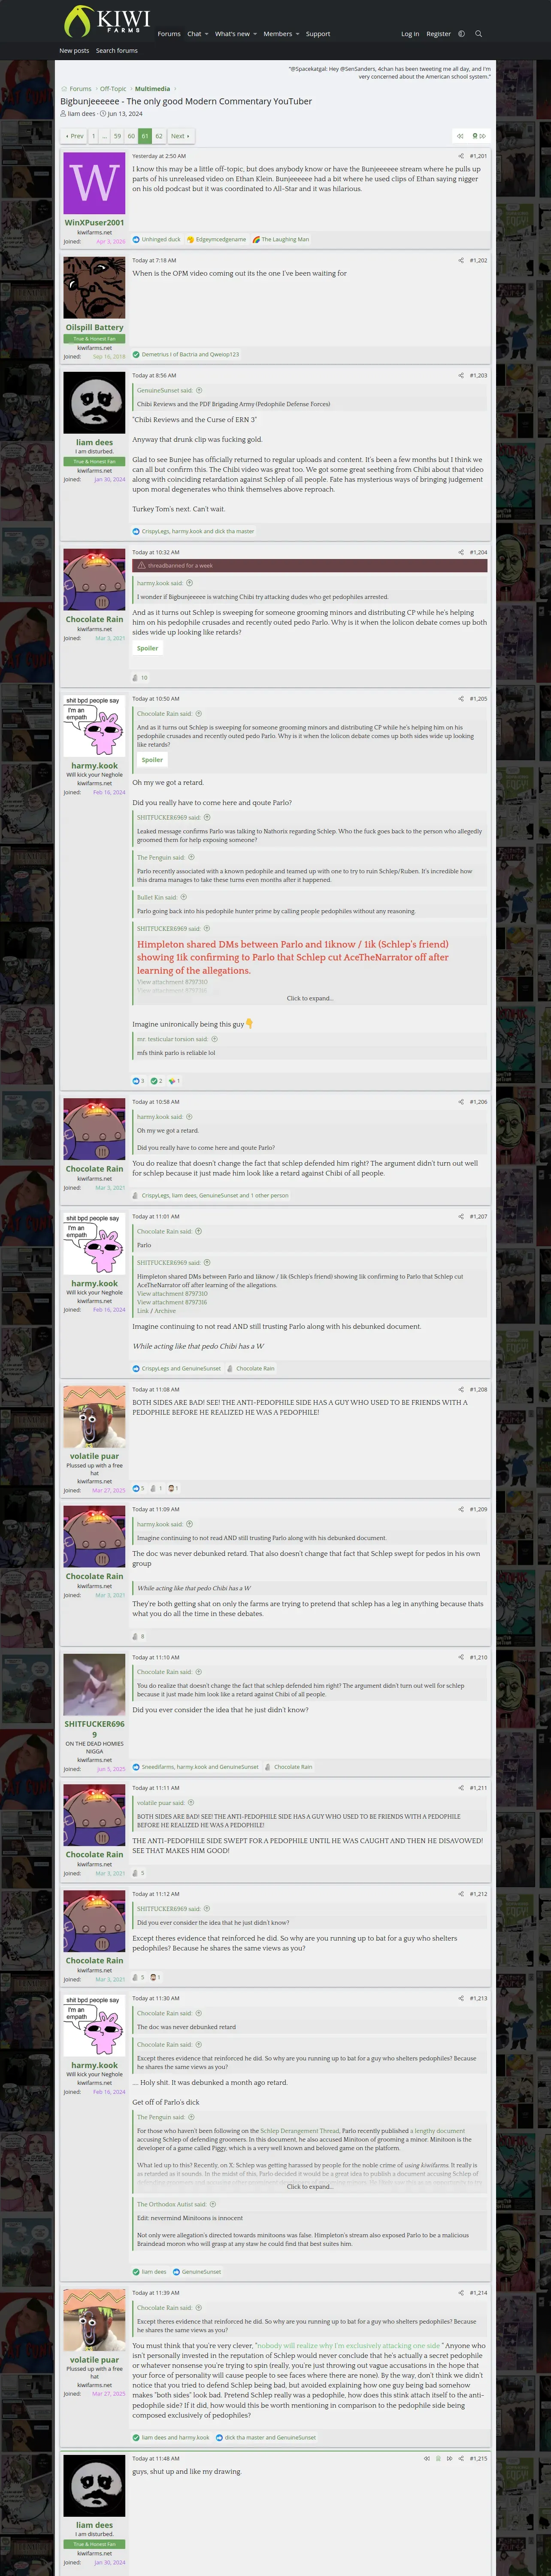Screen dimensions: 551x2576
Task: Toggle the Spoiler in post #1,204
Action: coord(147,648)
